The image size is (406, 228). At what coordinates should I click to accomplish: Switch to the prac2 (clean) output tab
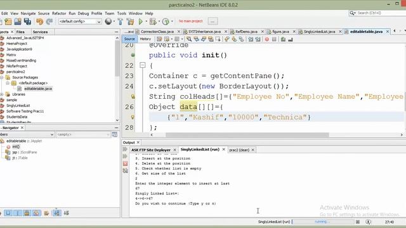[x=239, y=150]
